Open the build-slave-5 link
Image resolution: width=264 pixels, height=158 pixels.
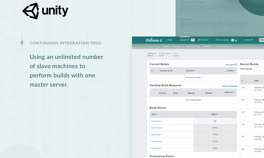(156, 121)
